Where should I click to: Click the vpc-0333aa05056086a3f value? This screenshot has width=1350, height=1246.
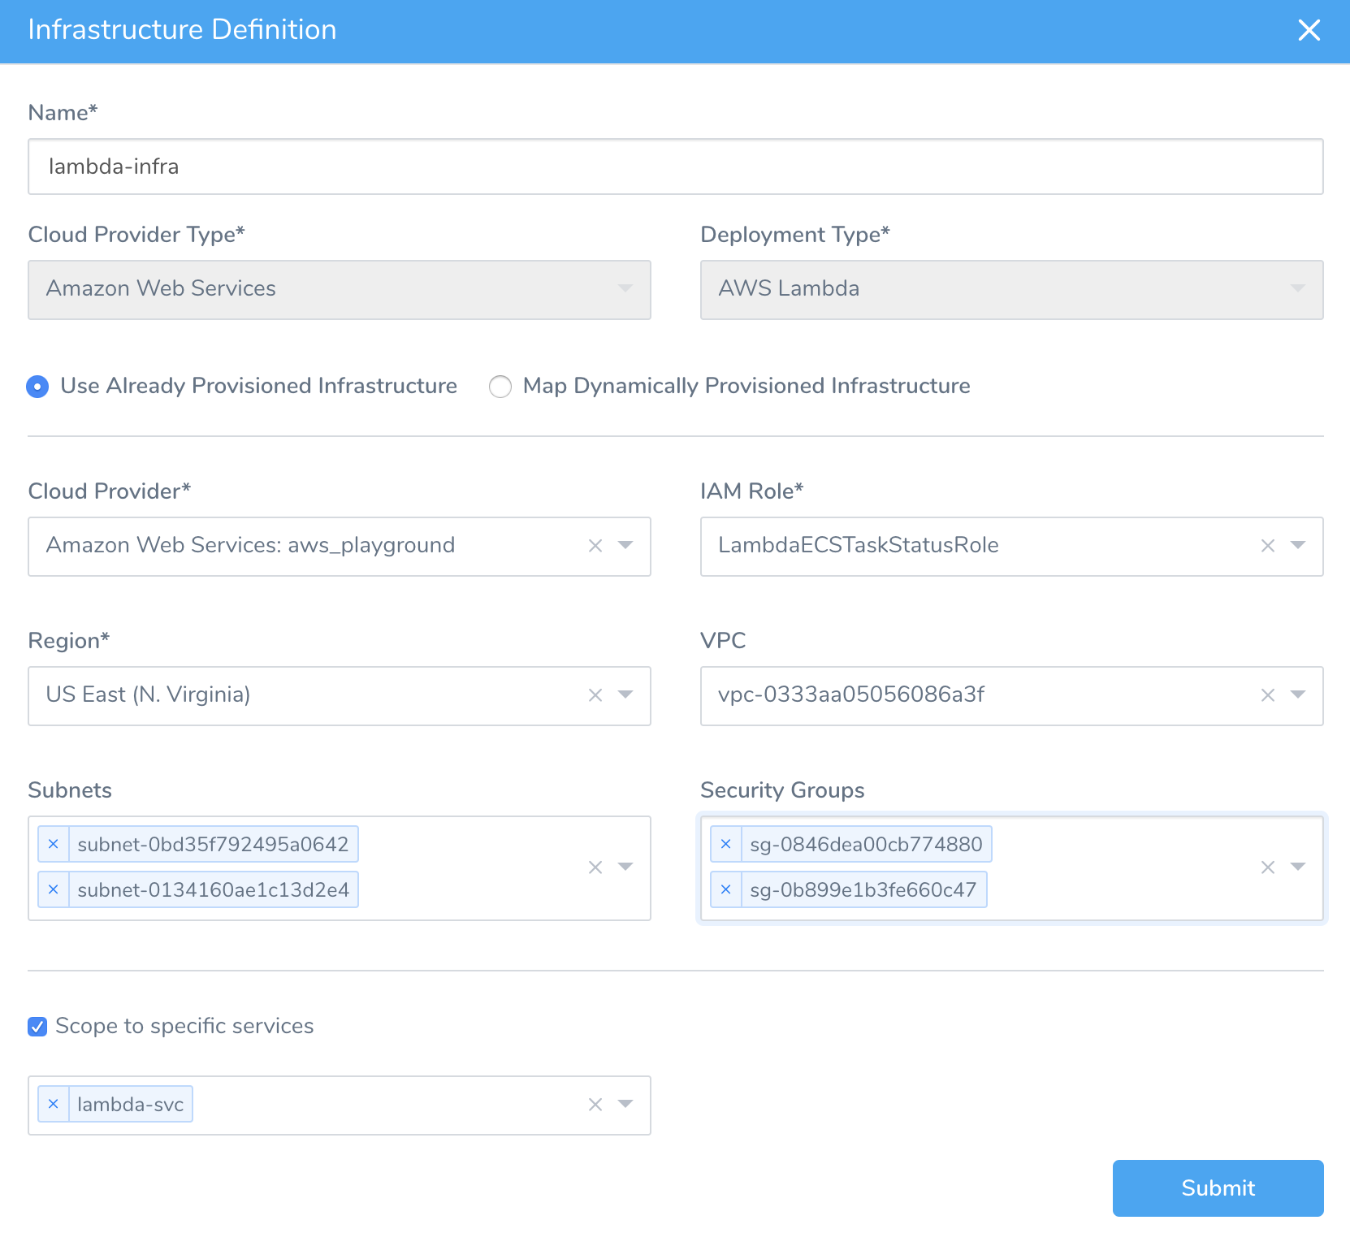tap(851, 694)
